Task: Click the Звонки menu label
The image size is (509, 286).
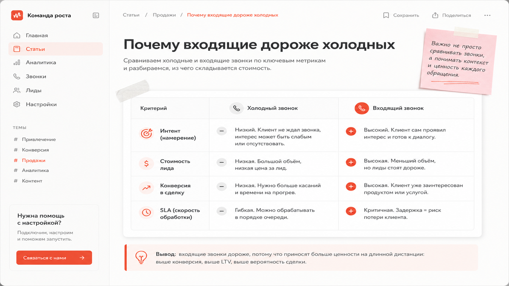Action: pyautogui.click(x=36, y=77)
